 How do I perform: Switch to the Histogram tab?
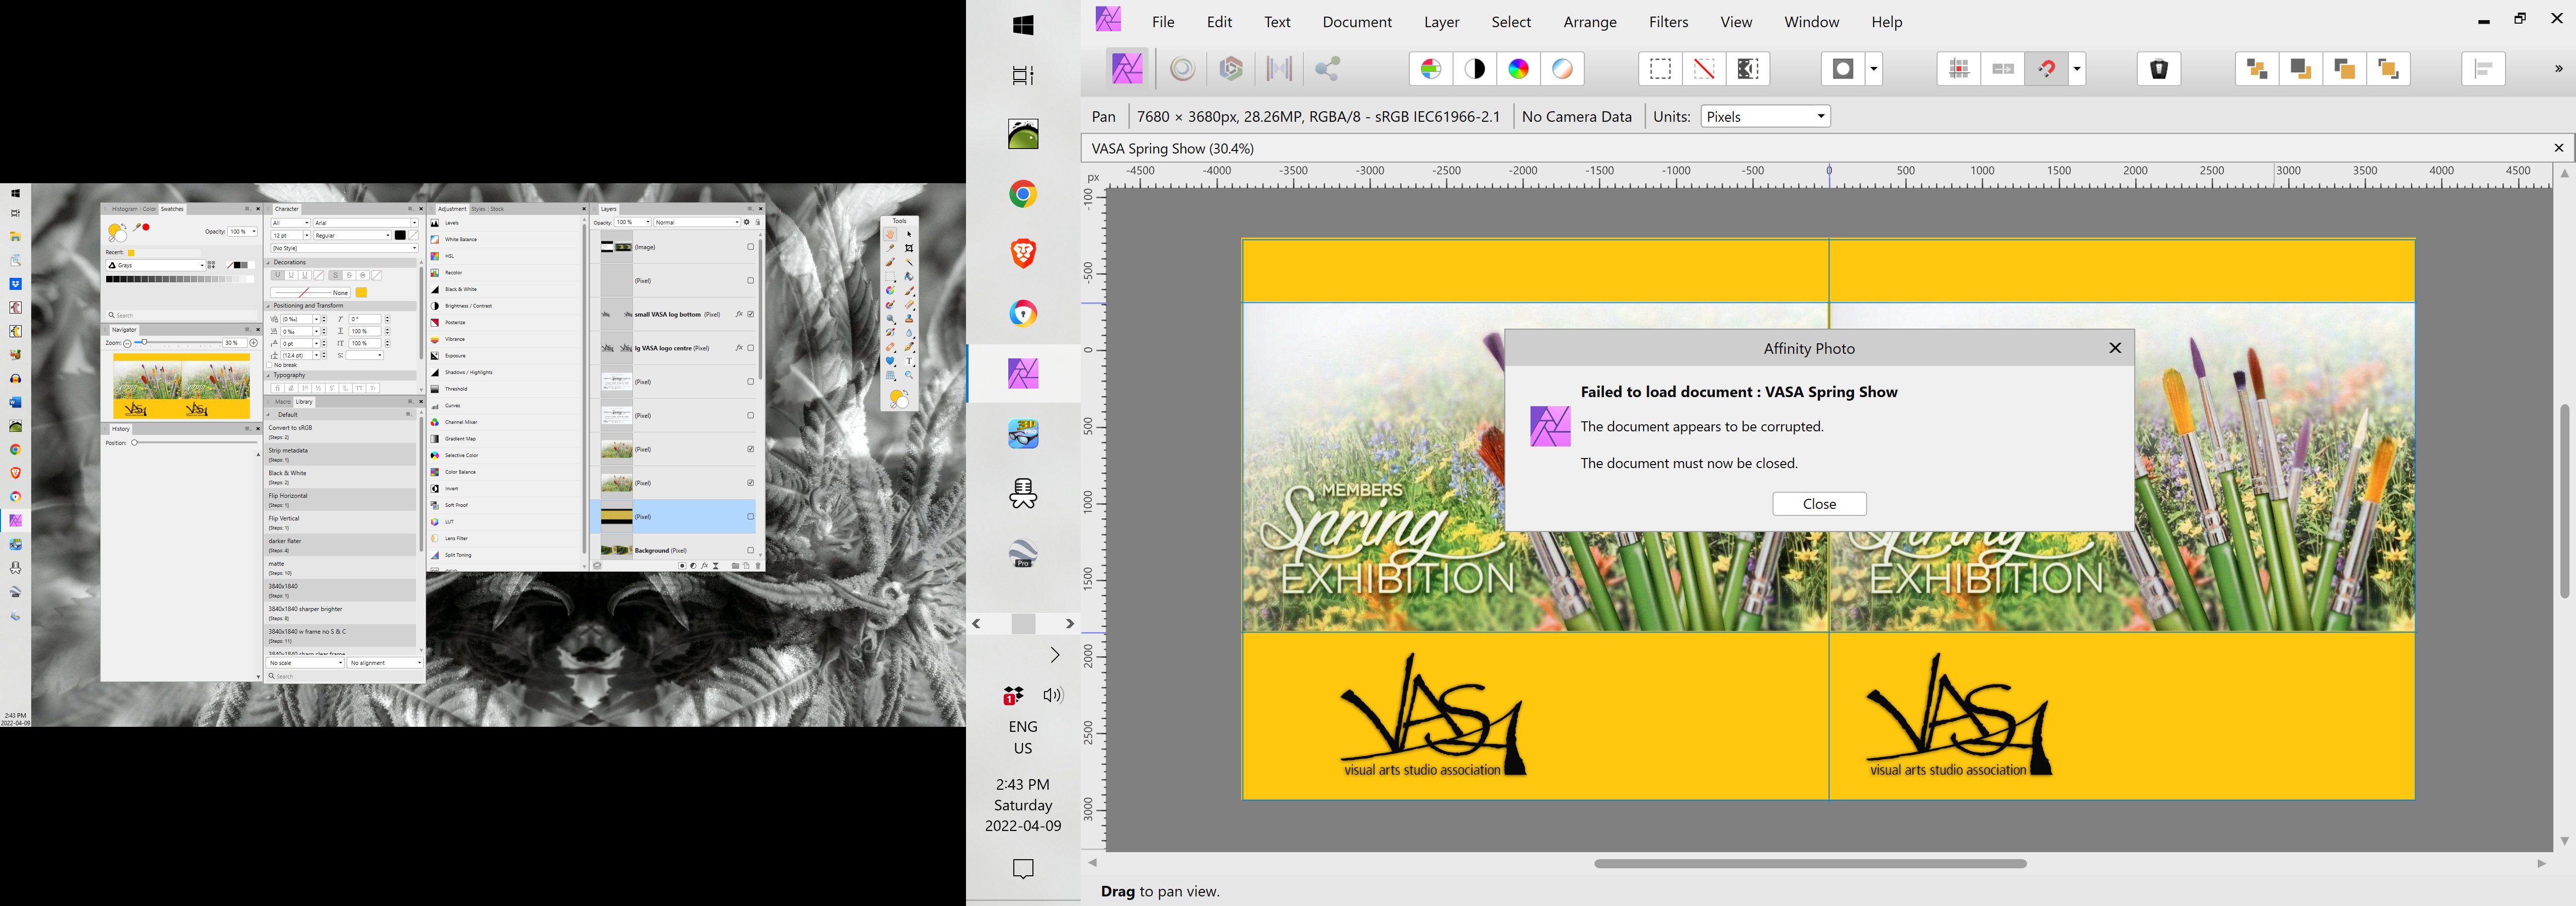(x=125, y=209)
